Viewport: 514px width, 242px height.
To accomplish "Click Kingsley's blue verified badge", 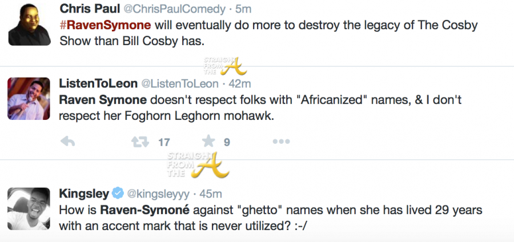I will [118, 192].
